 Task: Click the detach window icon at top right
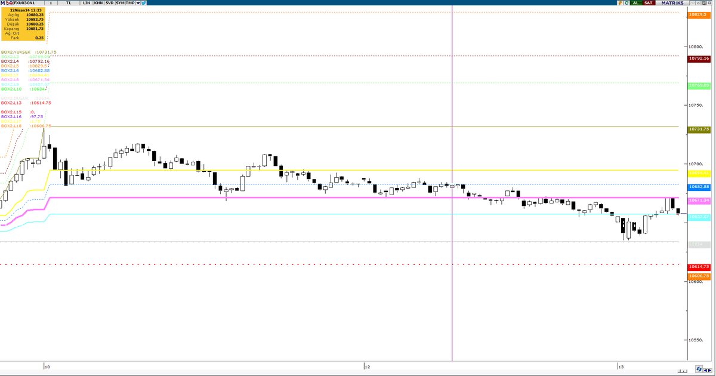click(x=704, y=3)
